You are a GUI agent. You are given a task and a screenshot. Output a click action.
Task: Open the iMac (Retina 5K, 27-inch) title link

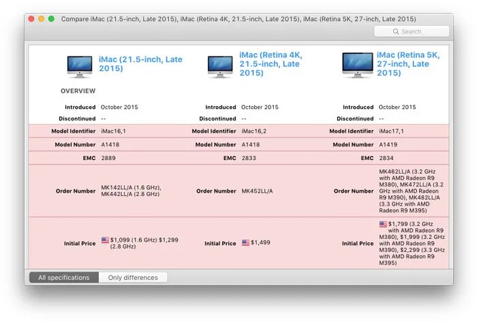click(x=408, y=64)
